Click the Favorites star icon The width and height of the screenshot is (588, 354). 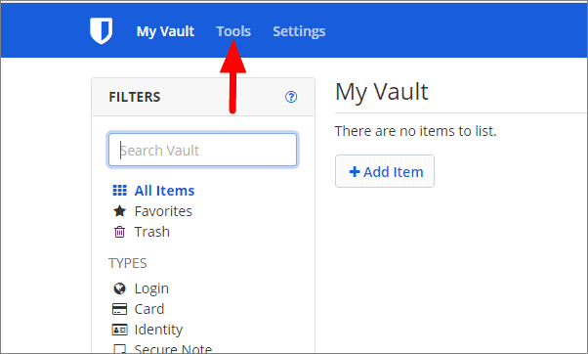[119, 211]
